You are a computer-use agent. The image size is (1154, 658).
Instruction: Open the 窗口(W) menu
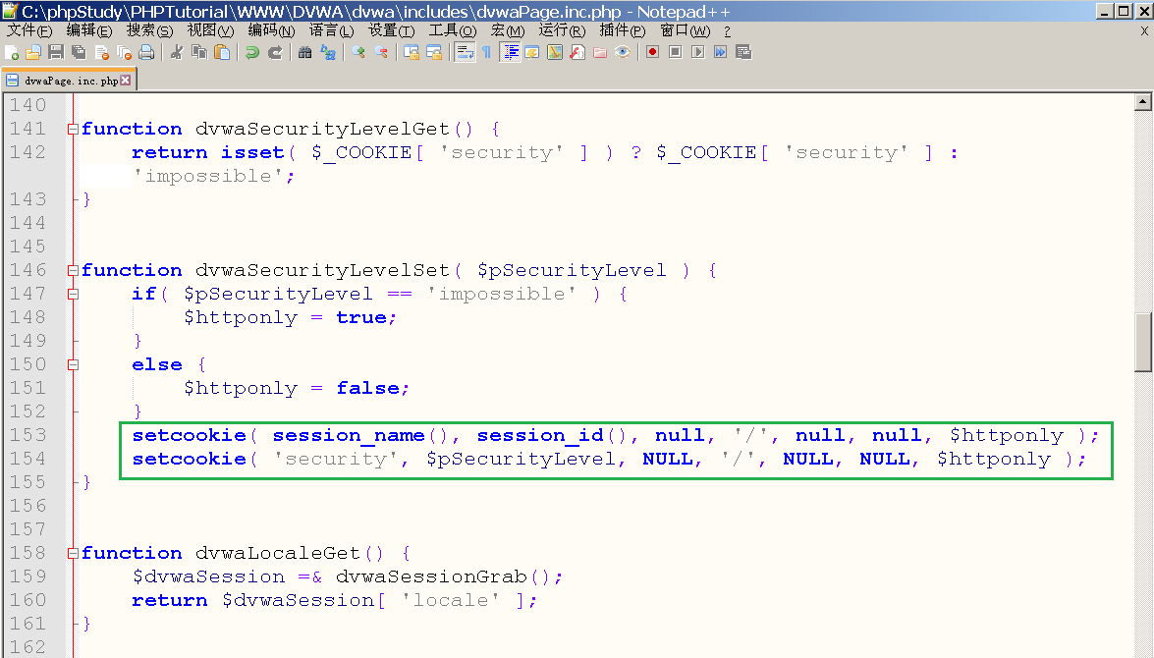(686, 30)
